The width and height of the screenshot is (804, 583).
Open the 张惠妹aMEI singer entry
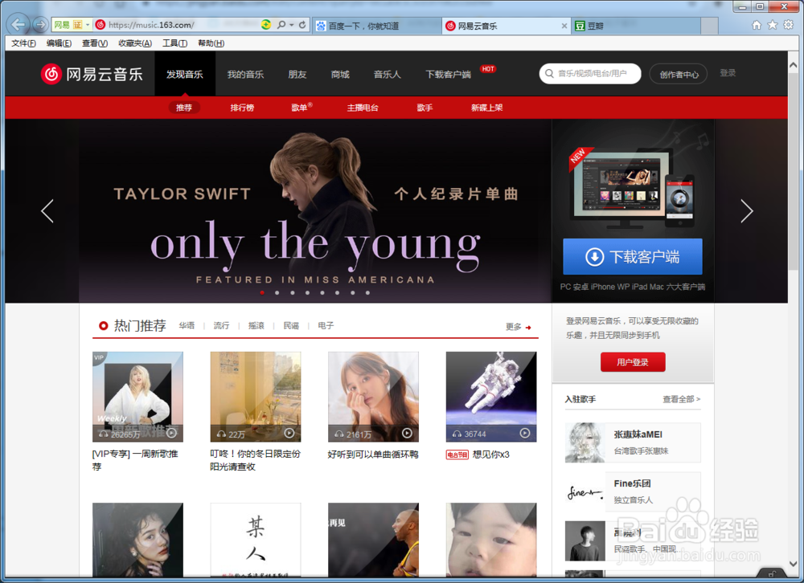click(633, 442)
